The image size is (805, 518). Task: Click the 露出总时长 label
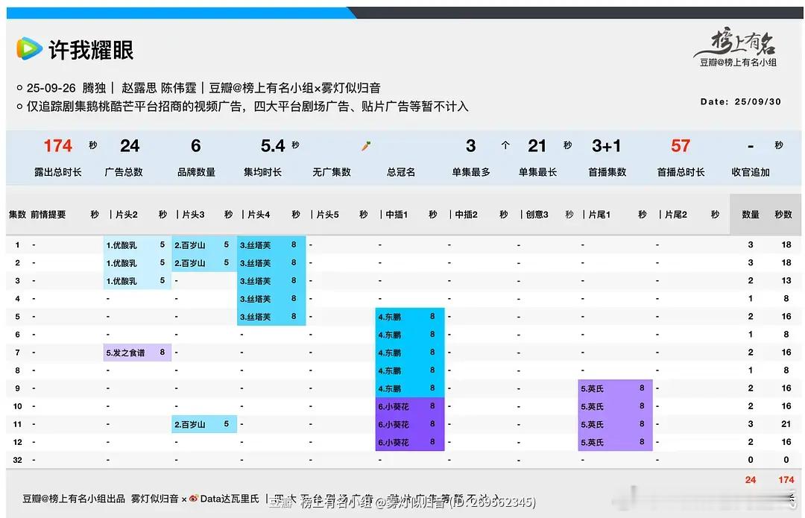click(58, 172)
